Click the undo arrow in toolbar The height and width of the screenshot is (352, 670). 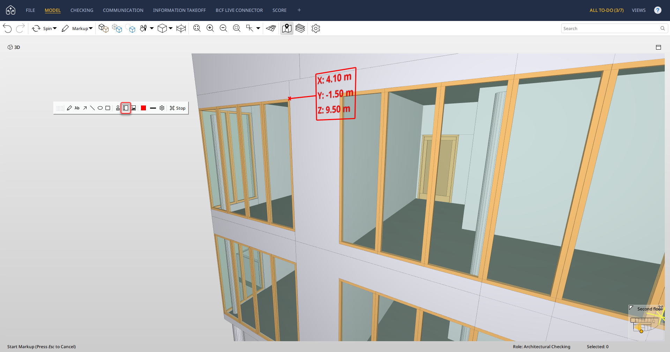[7, 29]
